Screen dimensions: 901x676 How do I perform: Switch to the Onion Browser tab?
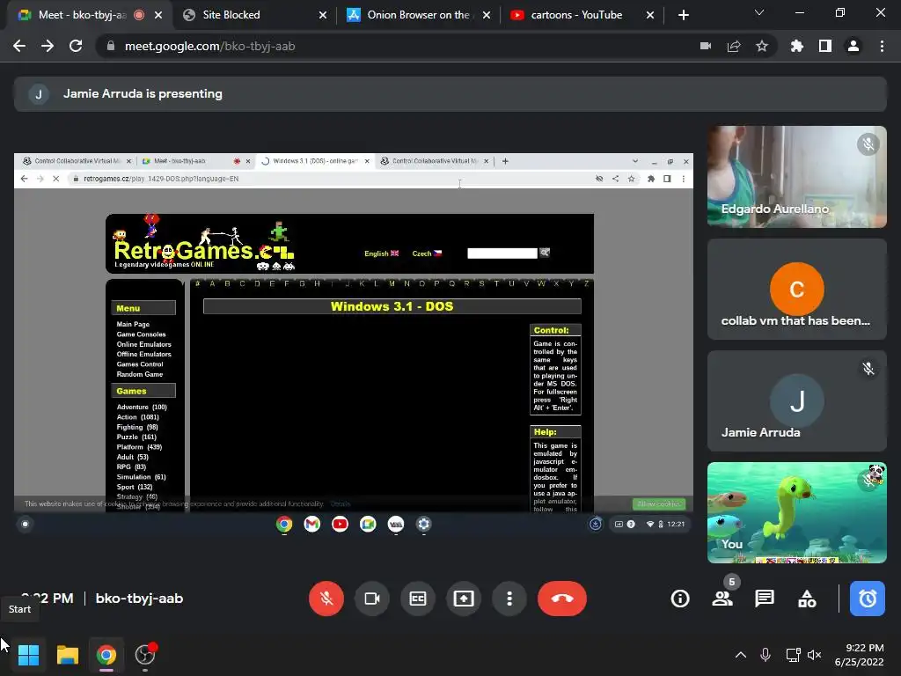(418, 15)
